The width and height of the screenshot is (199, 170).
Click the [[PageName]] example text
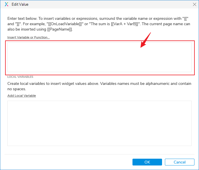tap(60, 29)
